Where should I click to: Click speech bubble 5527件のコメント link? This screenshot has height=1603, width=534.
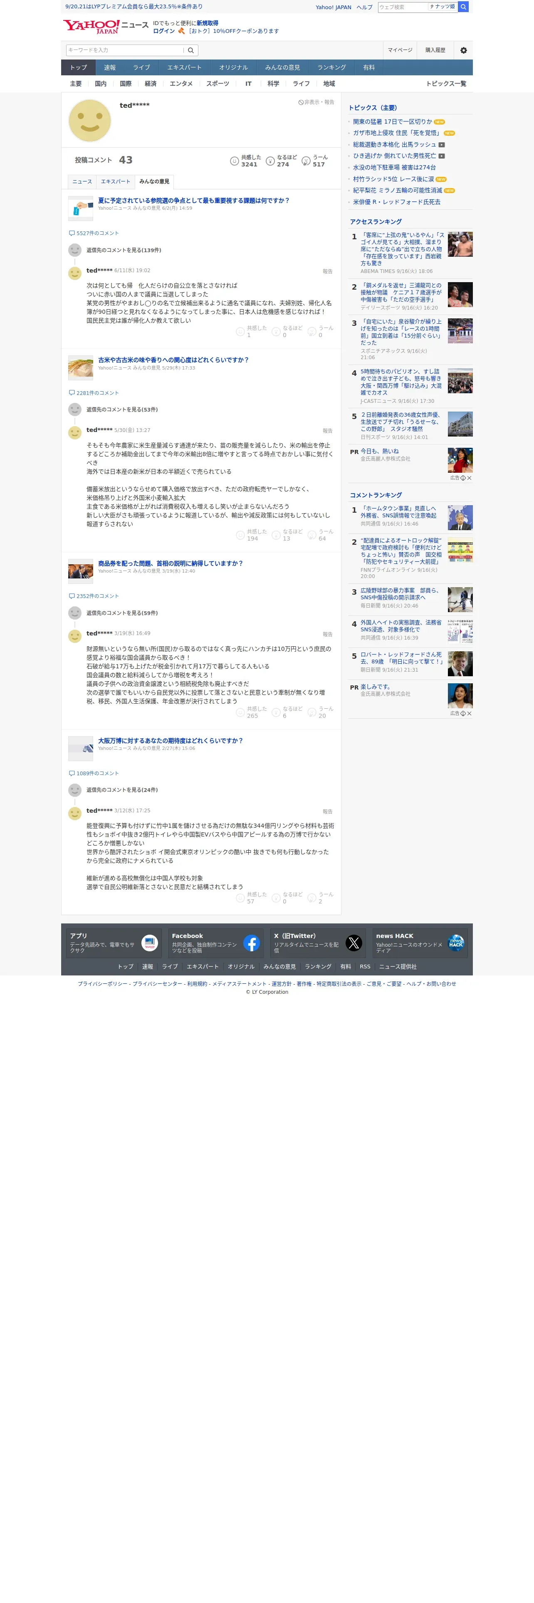click(94, 233)
